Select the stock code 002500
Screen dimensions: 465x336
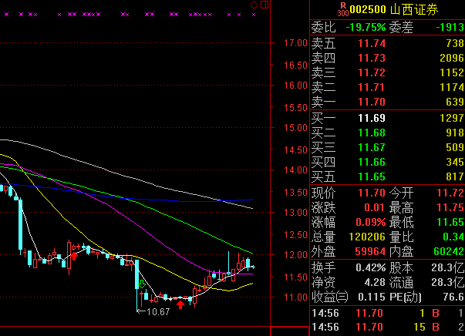368,9
